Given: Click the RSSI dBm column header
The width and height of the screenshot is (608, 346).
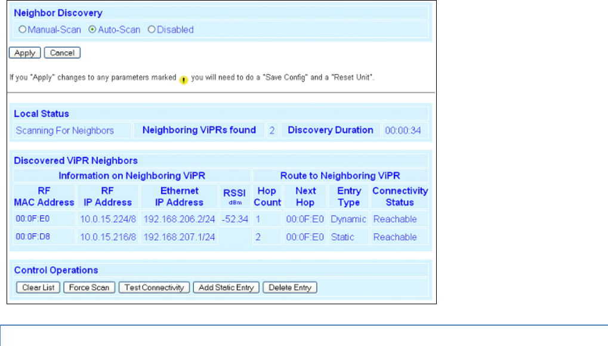Looking at the screenshot, I should point(234,197).
